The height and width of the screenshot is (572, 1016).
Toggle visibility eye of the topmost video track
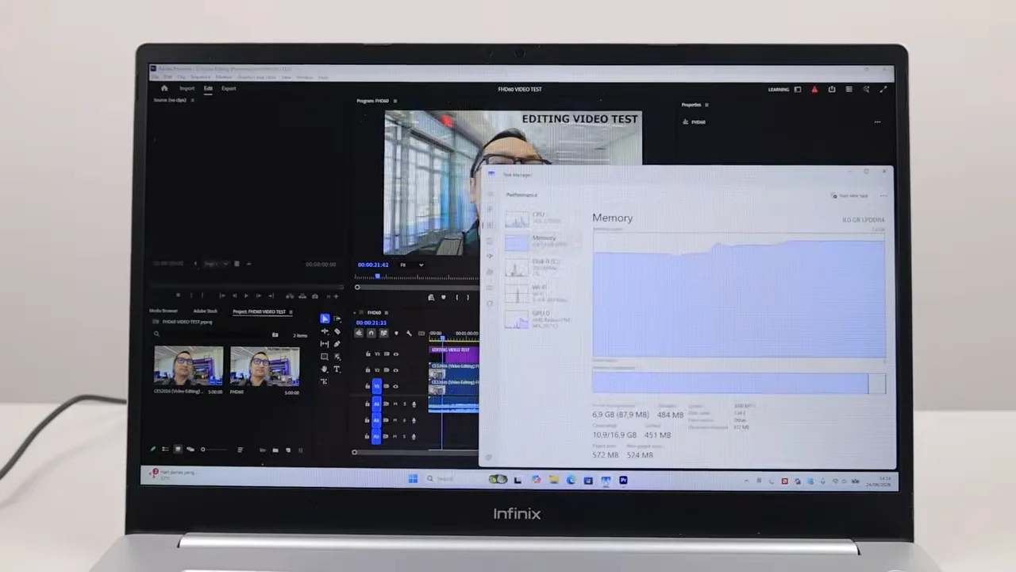point(395,354)
